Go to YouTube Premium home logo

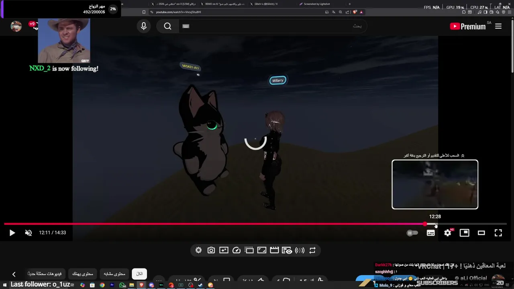tap(468, 26)
